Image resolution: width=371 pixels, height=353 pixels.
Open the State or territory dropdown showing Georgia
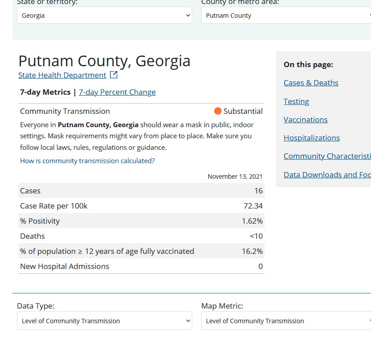pos(105,16)
